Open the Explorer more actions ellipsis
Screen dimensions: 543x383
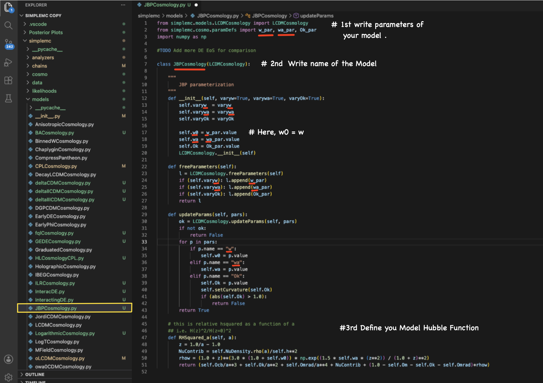(x=123, y=5)
